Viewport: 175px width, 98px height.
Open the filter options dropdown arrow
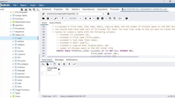(x=66, y=19)
